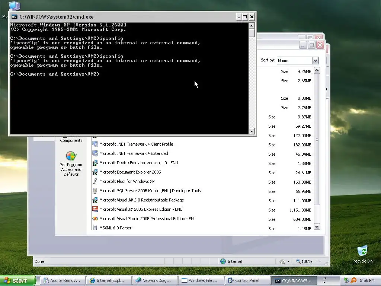Select Microsoft Plus! for Windows XP entry
Viewport: 381px width, 286px height.
click(203, 182)
